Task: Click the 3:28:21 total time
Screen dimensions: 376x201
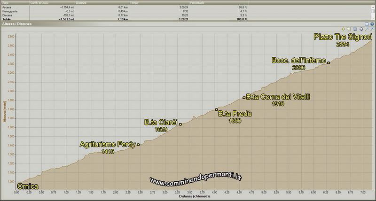Action: [x=183, y=19]
